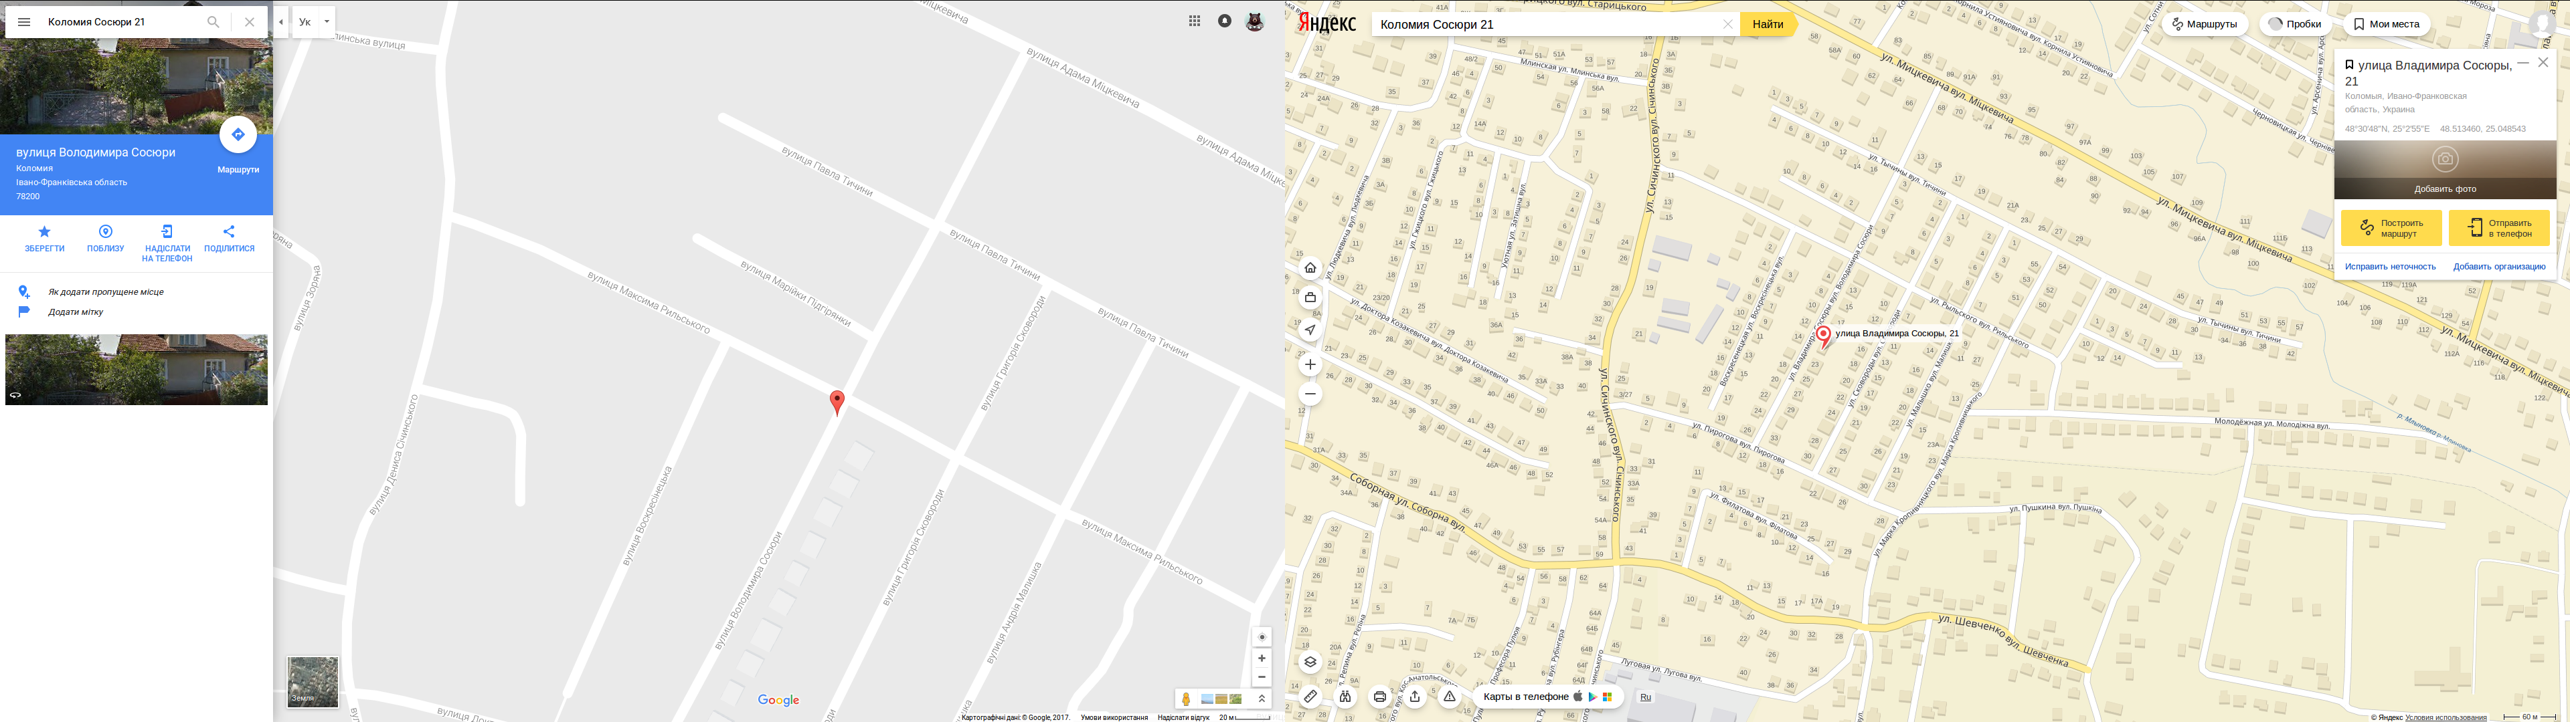Click Yandex my location arrow
Viewport: 2570px width, 722px height.
click(1311, 329)
